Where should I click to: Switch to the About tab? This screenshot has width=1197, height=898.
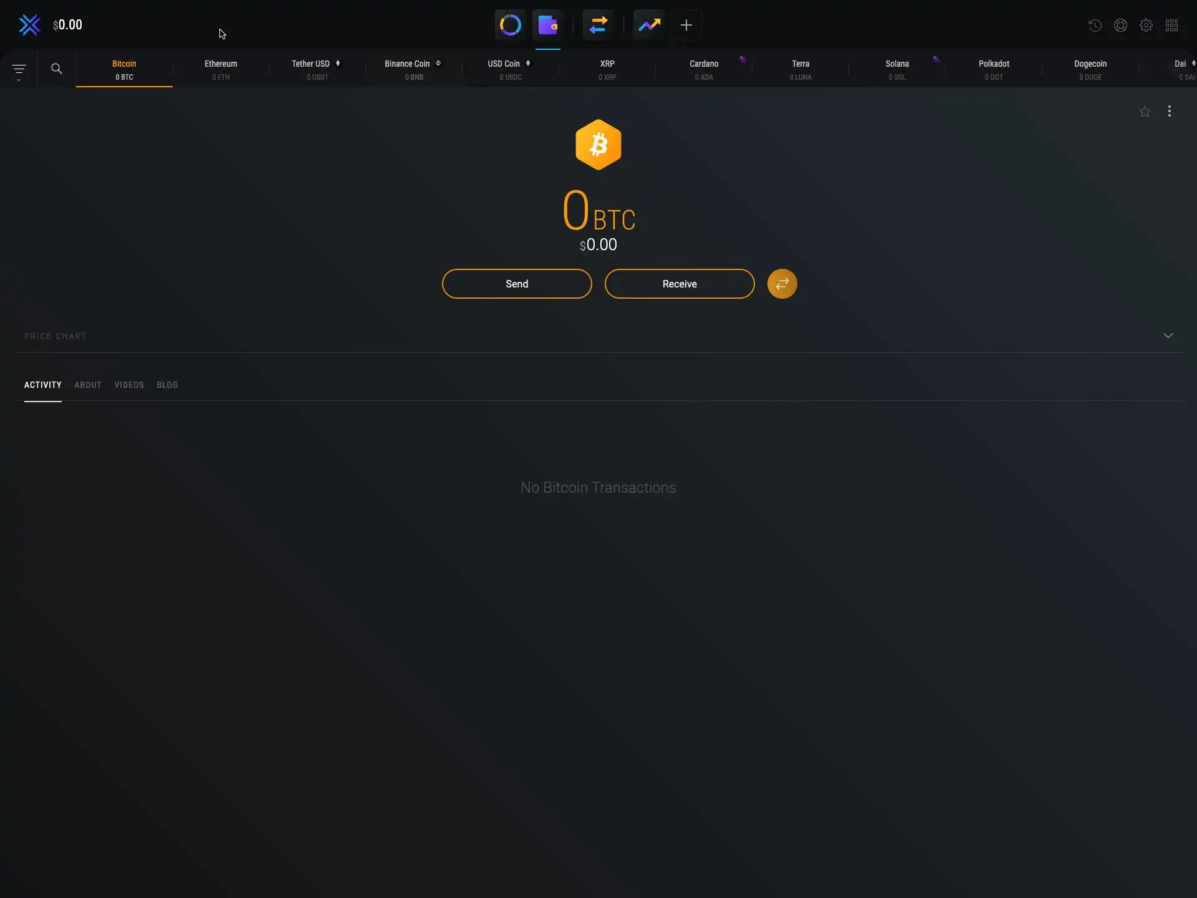pos(88,385)
